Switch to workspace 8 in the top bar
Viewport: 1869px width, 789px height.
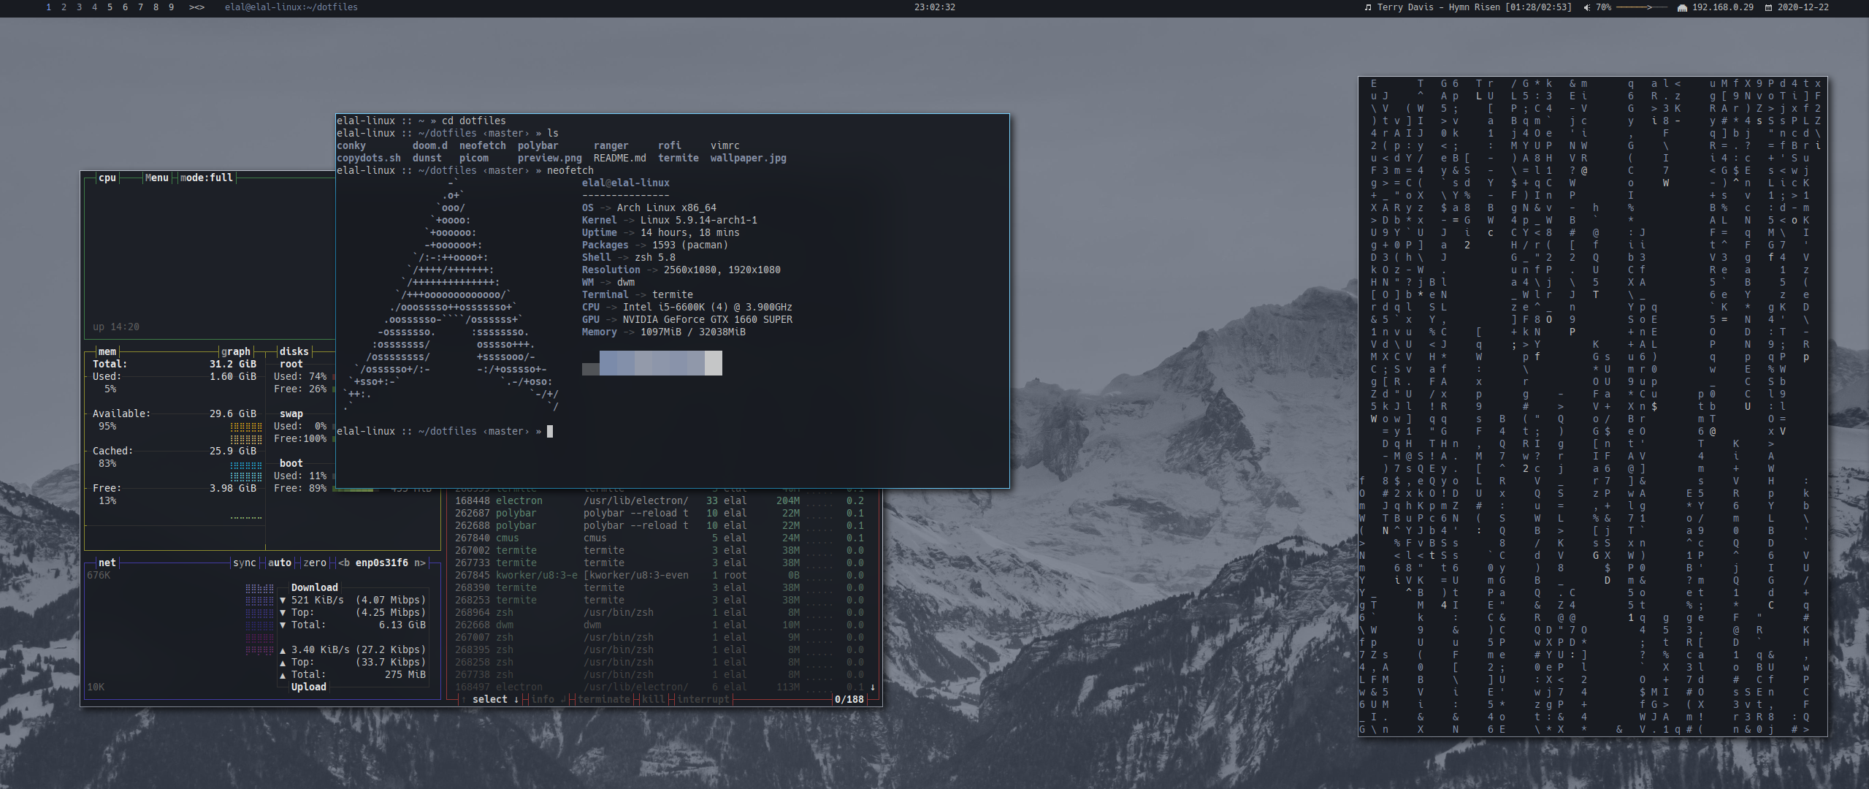coord(156,7)
